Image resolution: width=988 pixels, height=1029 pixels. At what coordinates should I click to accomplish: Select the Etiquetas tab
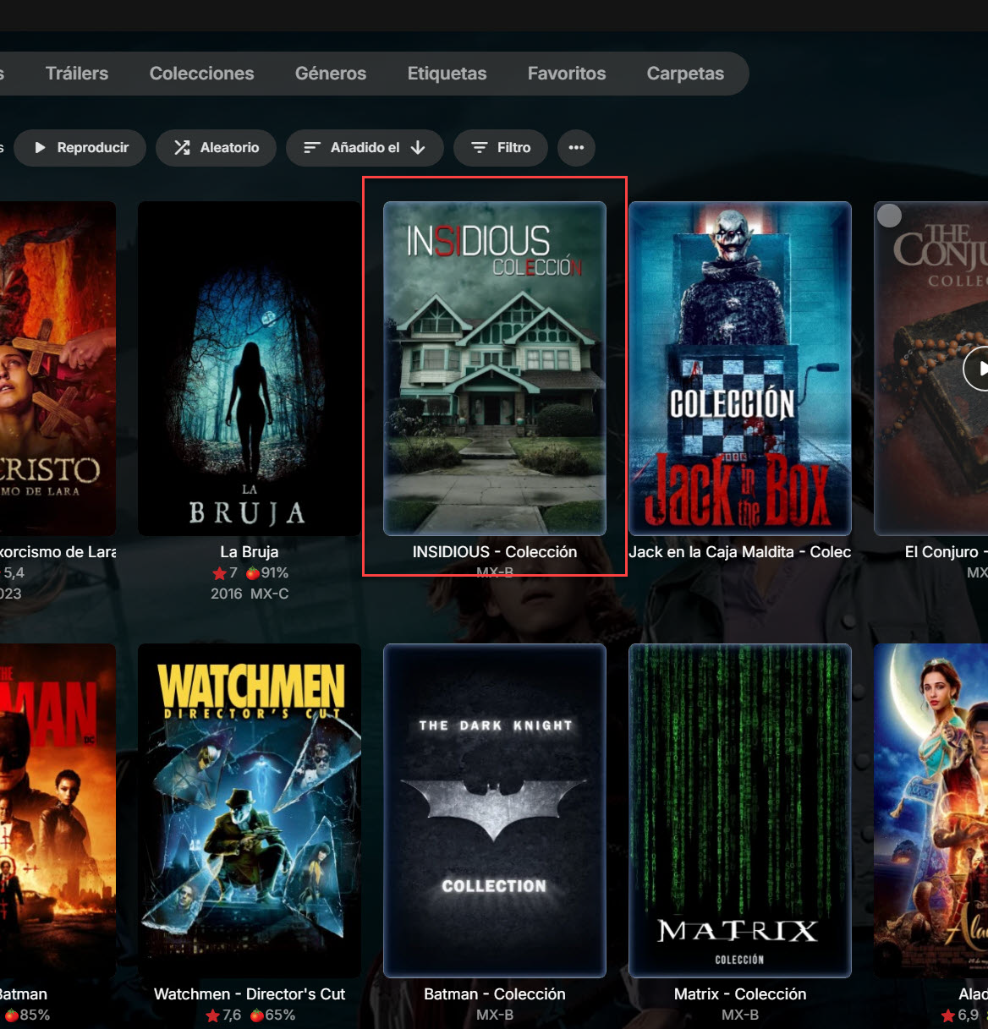[x=447, y=74]
